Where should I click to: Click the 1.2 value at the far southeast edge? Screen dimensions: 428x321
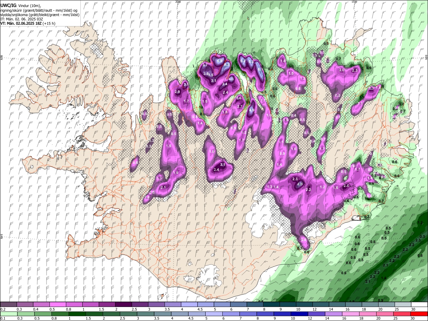(x=420, y=222)
